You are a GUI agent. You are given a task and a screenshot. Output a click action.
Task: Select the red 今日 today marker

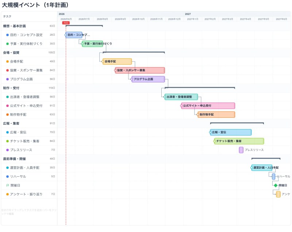[66, 23]
